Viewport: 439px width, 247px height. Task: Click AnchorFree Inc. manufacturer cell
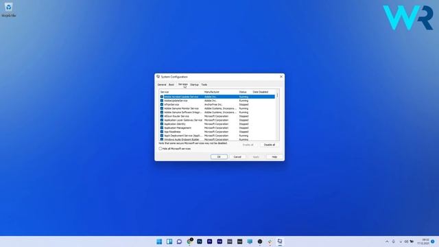pos(213,104)
